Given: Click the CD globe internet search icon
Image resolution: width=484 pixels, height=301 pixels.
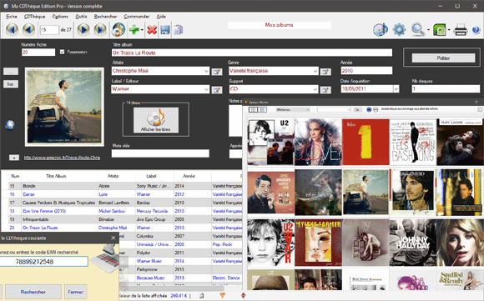Looking at the screenshot, I should coord(118,30).
